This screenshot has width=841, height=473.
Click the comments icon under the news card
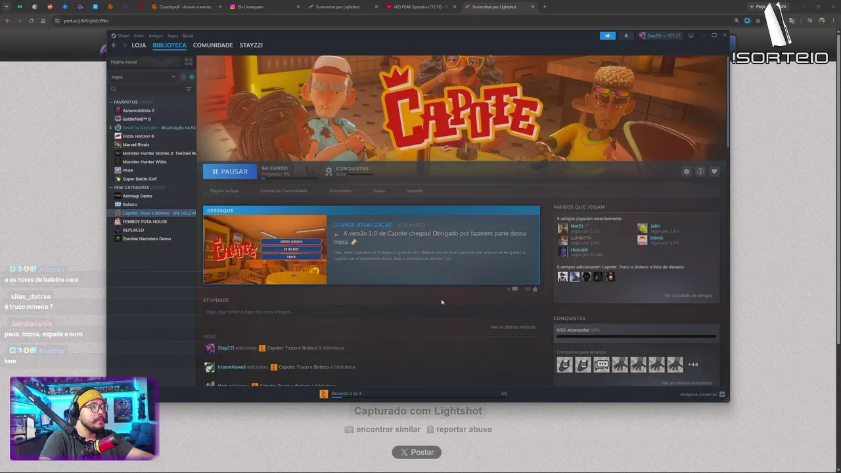point(514,289)
